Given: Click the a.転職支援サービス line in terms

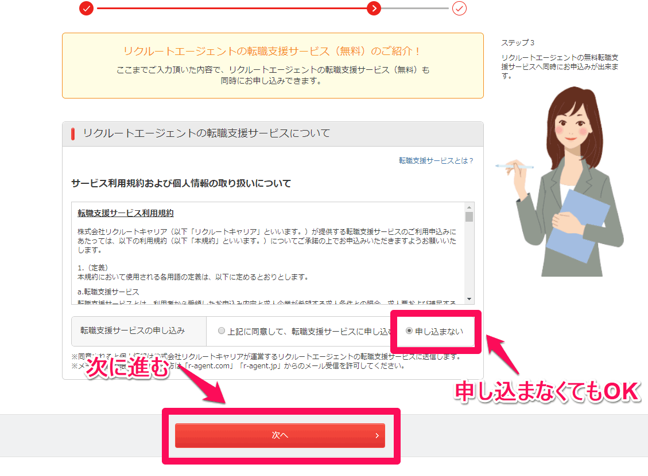Looking at the screenshot, I should pyautogui.click(x=108, y=292).
